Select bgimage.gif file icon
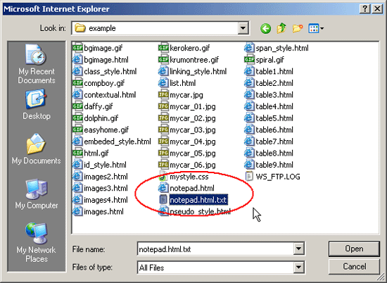387x283 pixels. 77,48
